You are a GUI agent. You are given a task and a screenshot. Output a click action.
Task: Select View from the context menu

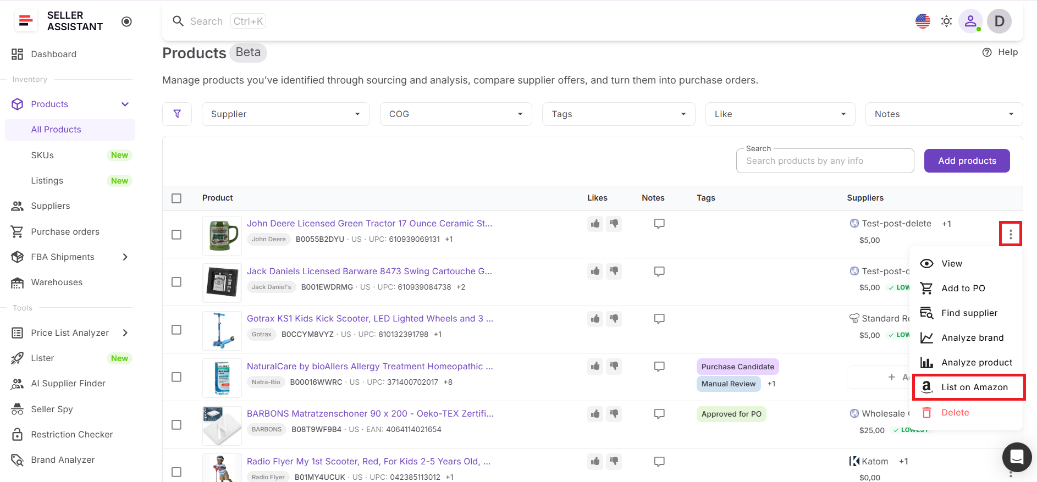(x=966, y=264)
